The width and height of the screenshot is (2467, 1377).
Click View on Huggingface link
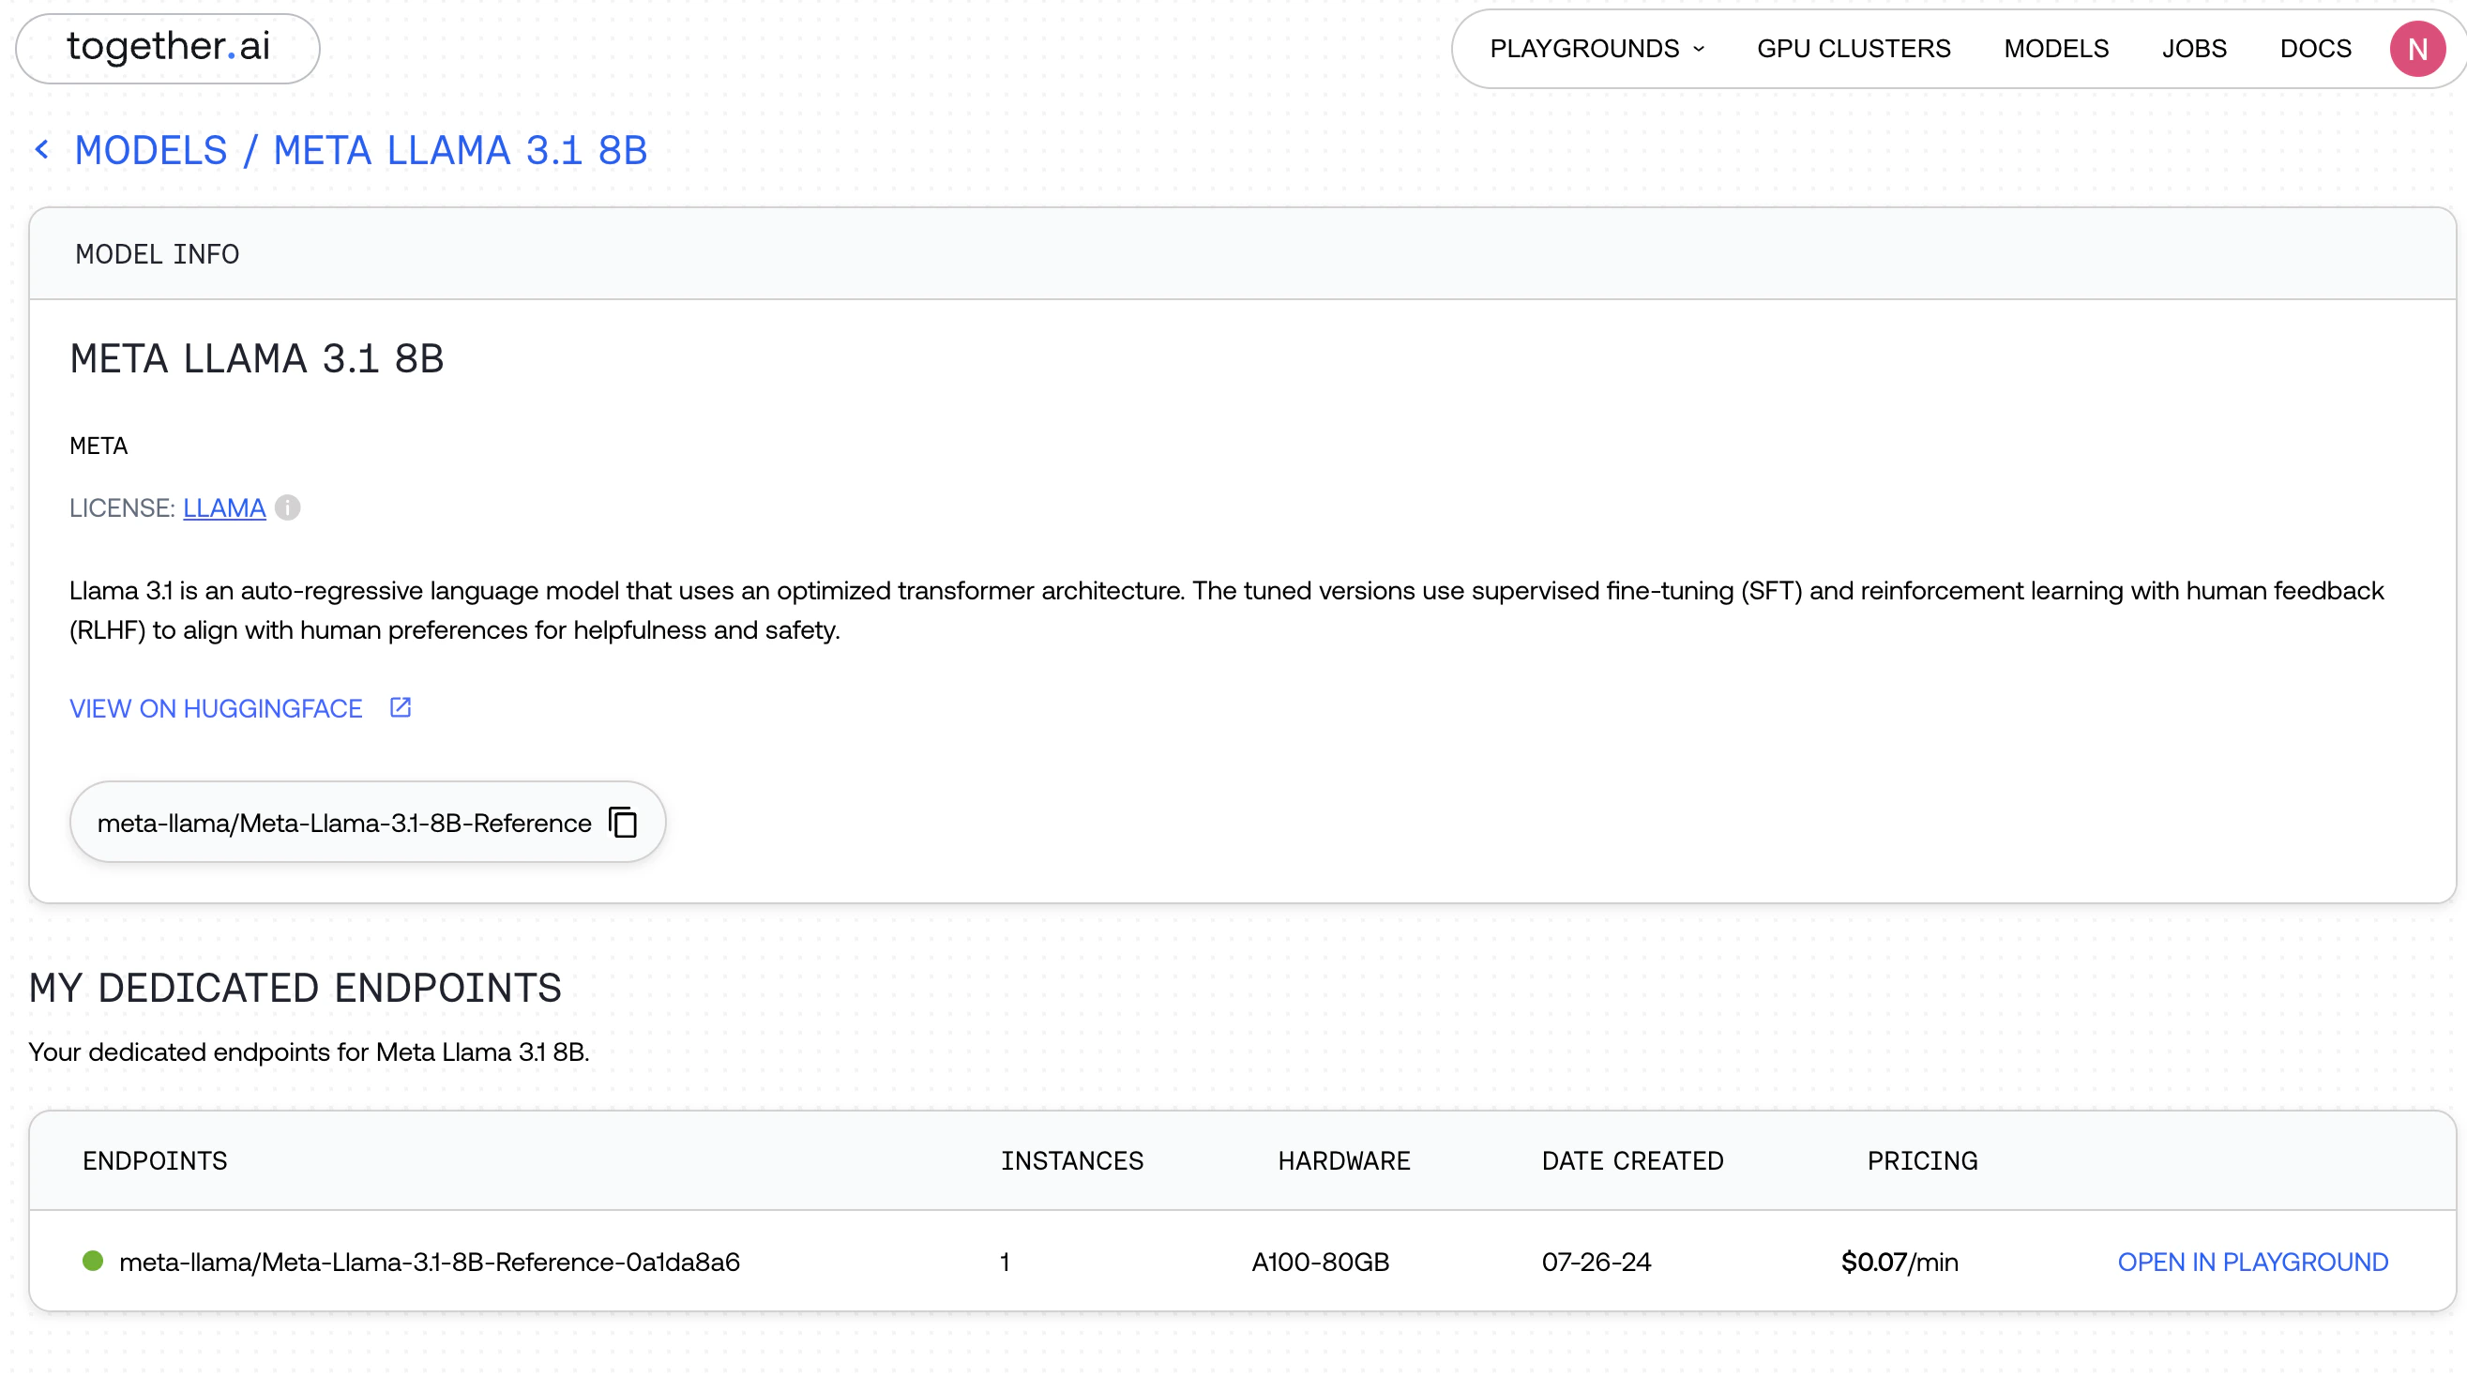point(216,708)
